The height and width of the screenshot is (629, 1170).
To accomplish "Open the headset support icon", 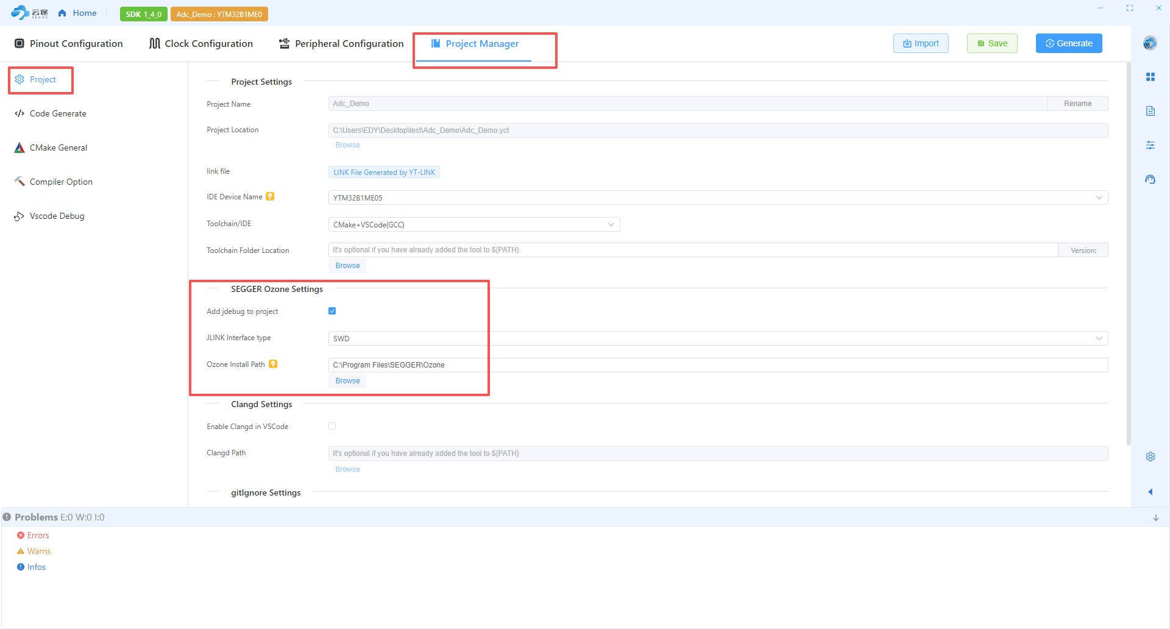I will (x=1150, y=179).
